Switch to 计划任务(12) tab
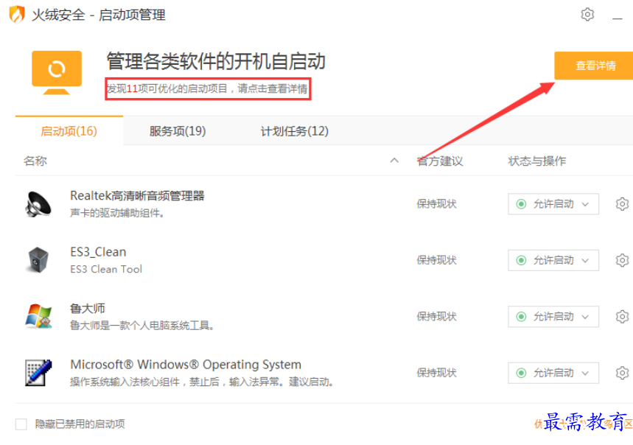The width and height of the screenshot is (633, 445). click(295, 131)
